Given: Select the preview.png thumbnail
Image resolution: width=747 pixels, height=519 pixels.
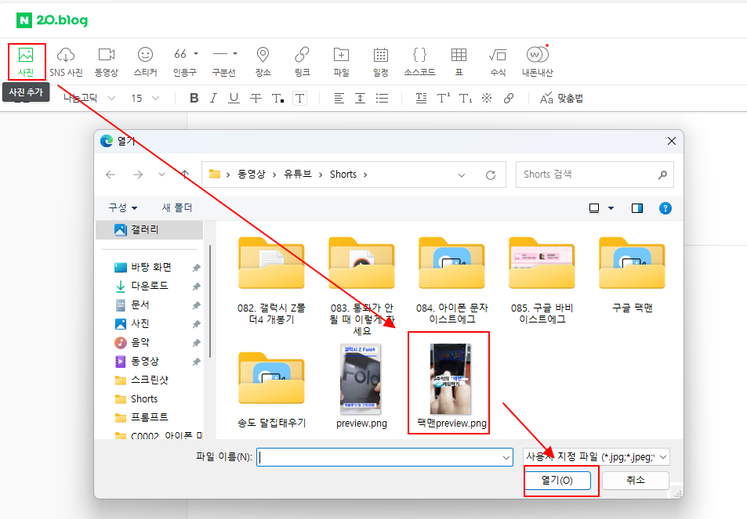Looking at the screenshot, I should 361,379.
